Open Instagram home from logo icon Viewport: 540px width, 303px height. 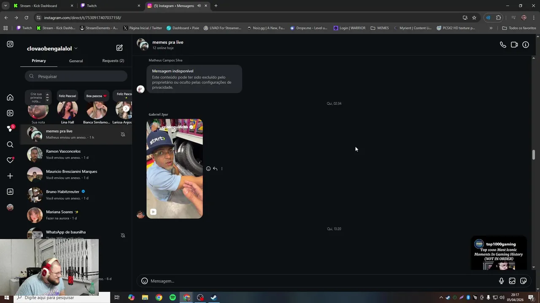[x=10, y=44]
